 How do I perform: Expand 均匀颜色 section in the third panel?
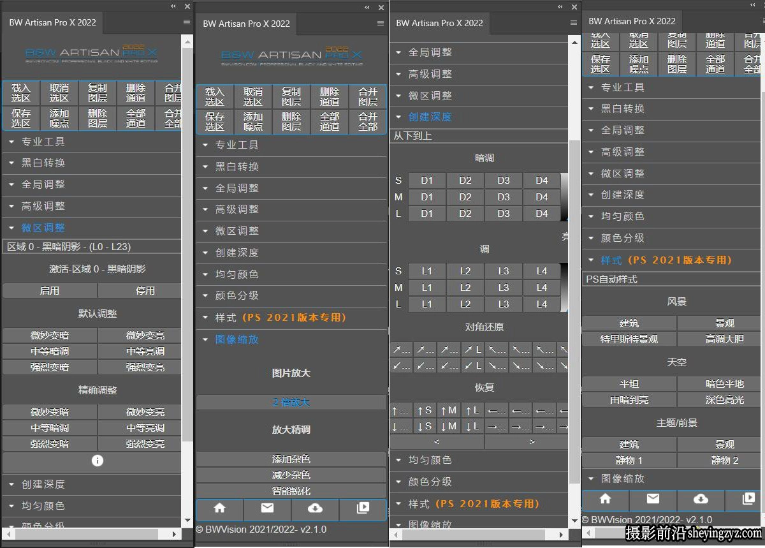[x=478, y=460]
